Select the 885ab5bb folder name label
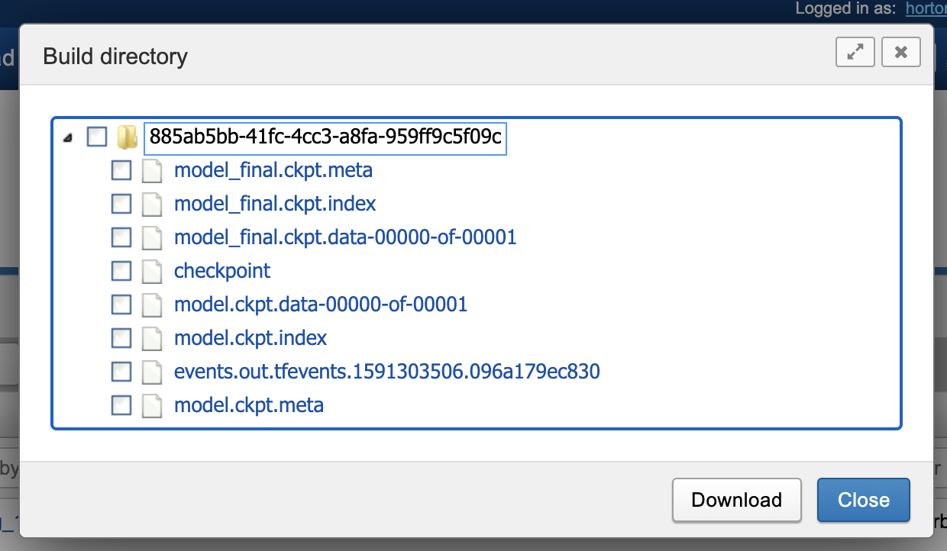The image size is (947, 551). point(325,137)
